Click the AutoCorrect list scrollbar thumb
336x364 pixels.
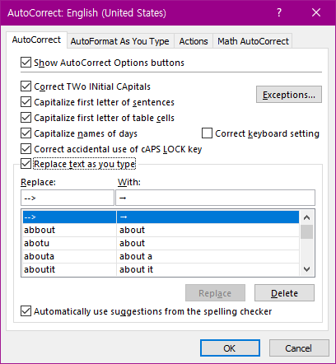pos(306,232)
